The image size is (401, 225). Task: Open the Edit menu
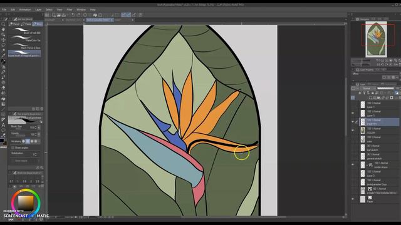(13, 10)
